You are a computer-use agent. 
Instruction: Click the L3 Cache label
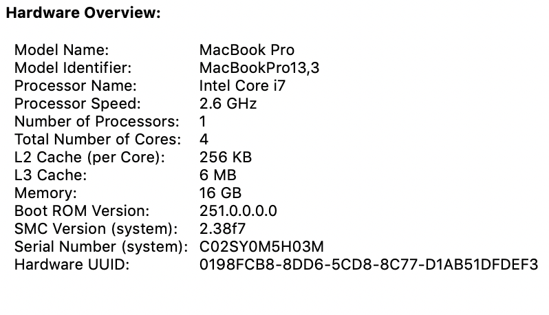pos(51,175)
